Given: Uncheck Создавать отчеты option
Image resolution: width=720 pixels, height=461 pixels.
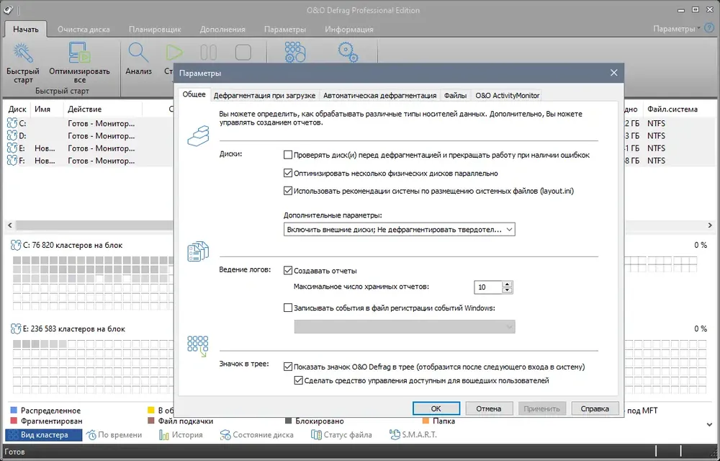Looking at the screenshot, I should pyautogui.click(x=288, y=270).
